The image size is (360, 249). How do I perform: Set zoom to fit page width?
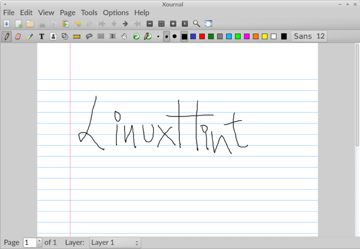(x=161, y=24)
